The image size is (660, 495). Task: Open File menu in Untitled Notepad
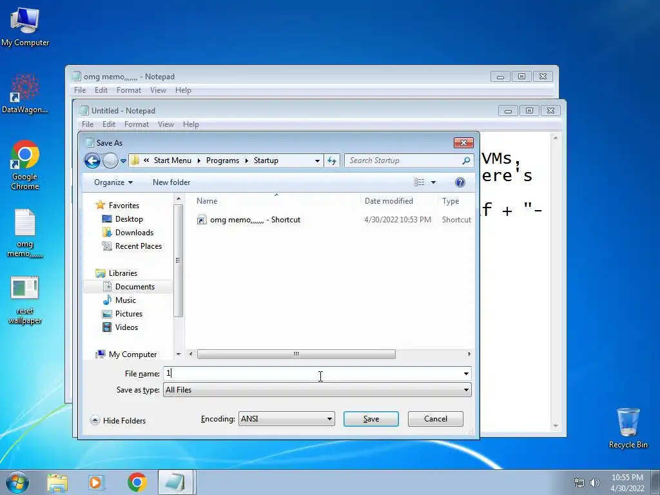click(x=88, y=124)
